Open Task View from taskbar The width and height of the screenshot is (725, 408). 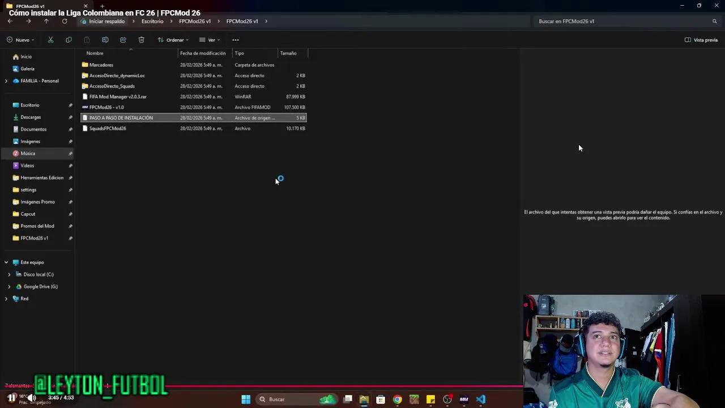point(348,399)
